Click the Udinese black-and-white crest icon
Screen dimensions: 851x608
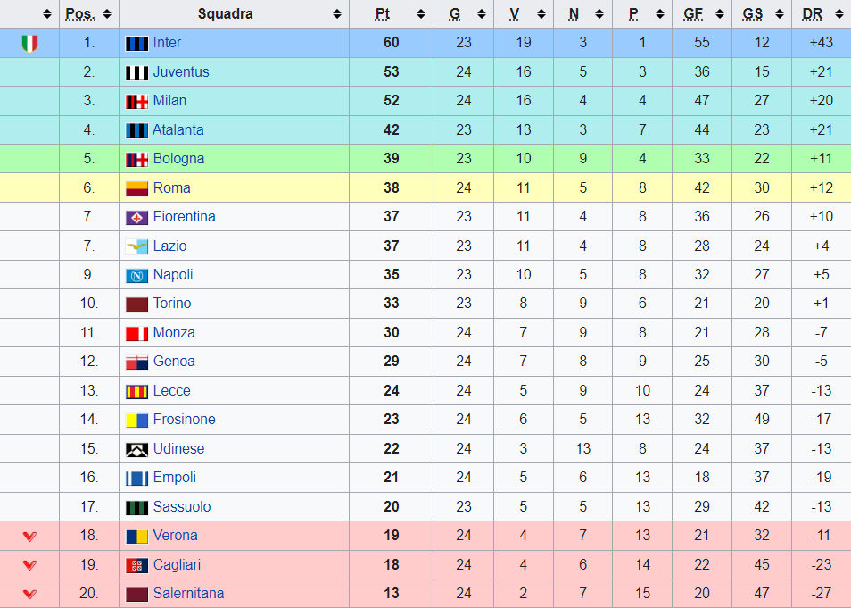coord(136,449)
